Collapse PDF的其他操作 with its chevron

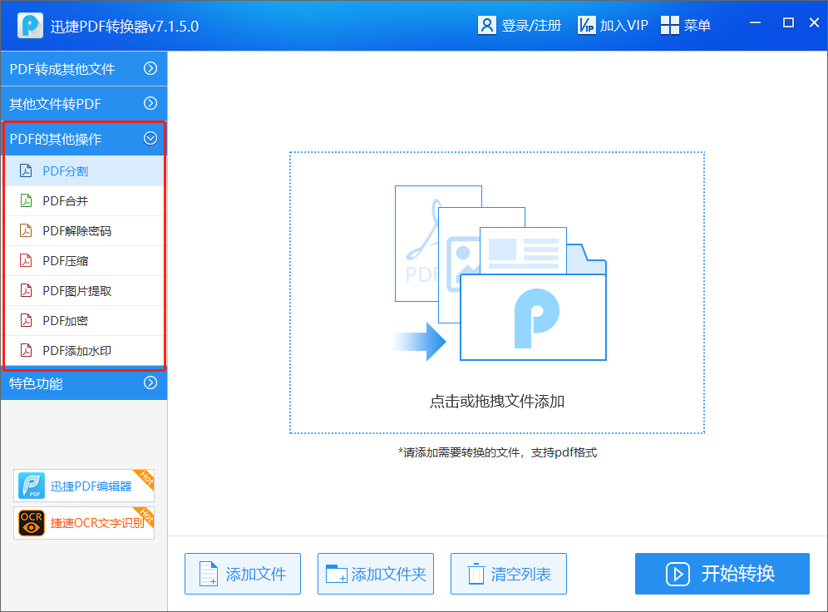pyautogui.click(x=150, y=138)
